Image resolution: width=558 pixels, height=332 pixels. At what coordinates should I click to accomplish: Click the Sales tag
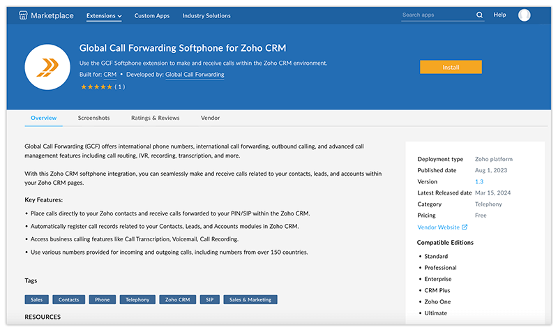[x=36, y=300]
